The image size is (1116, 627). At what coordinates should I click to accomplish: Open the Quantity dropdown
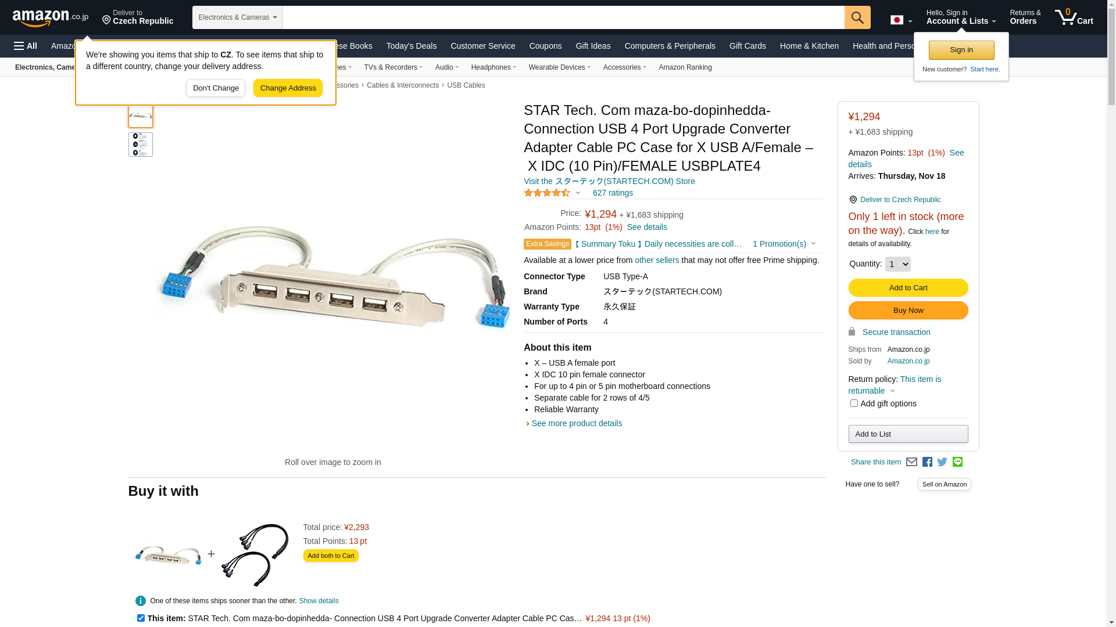[897, 264]
